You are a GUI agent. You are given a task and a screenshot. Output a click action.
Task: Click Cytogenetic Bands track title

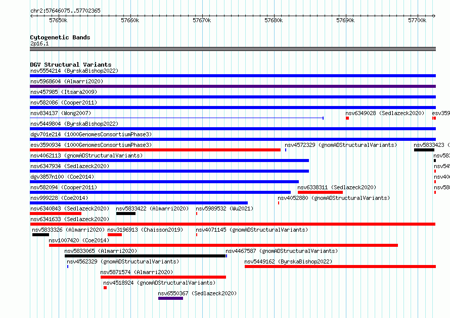click(x=60, y=37)
